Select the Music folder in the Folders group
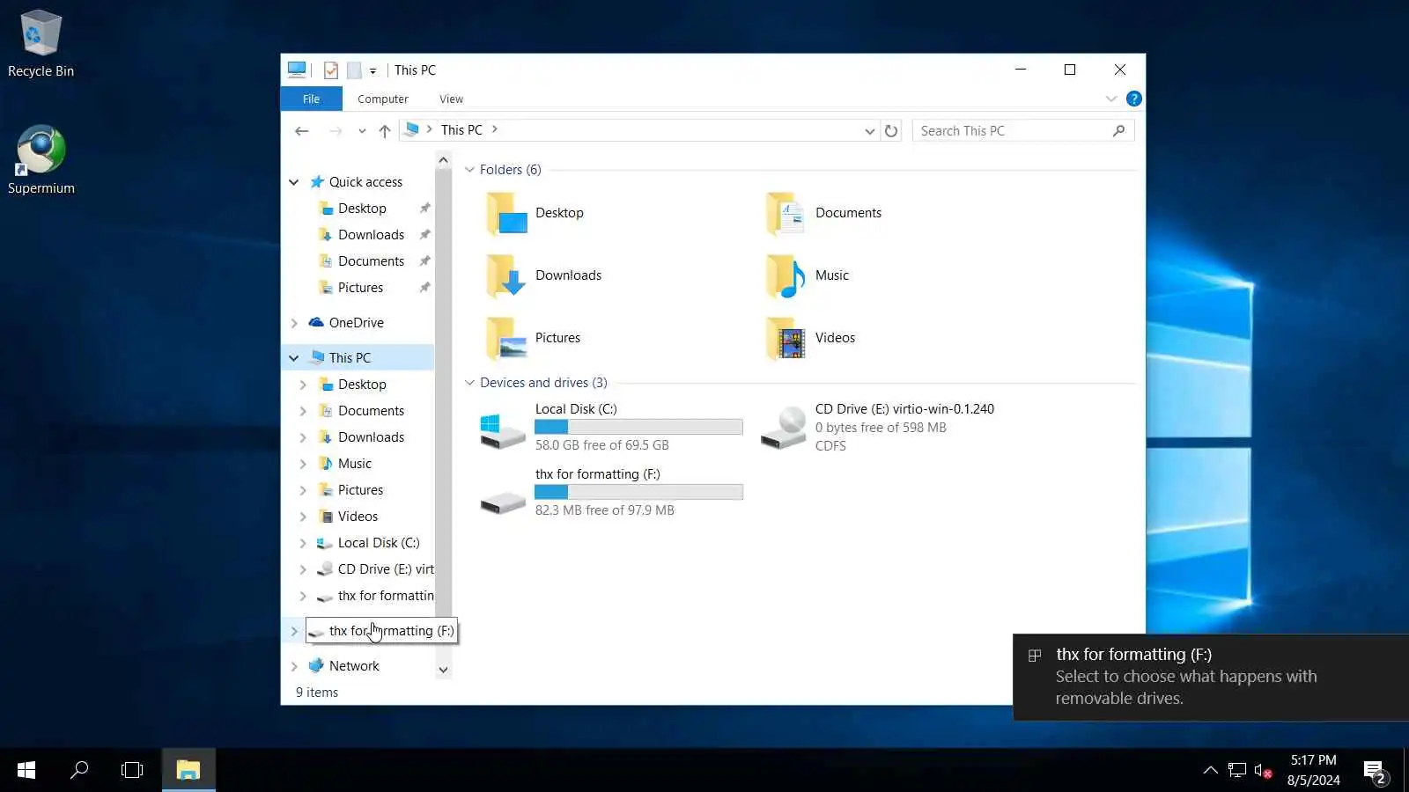 (x=807, y=275)
